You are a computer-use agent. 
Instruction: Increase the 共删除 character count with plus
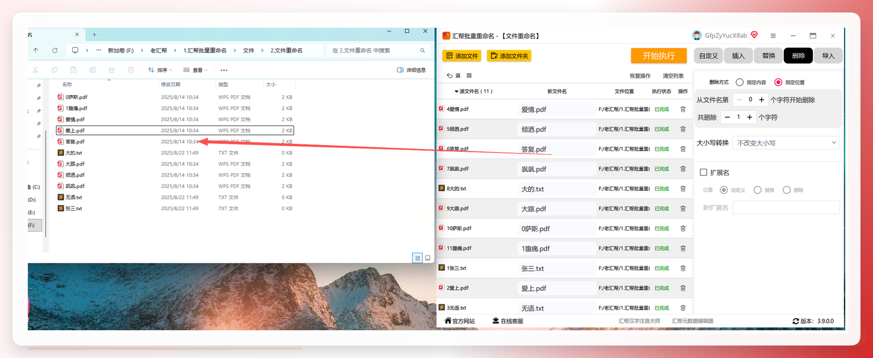[750, 117]
